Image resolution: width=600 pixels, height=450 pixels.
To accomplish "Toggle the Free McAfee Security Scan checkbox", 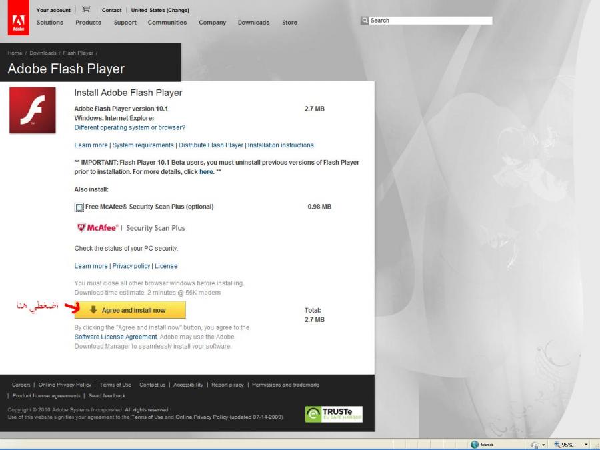I will (x=79, y=207).
